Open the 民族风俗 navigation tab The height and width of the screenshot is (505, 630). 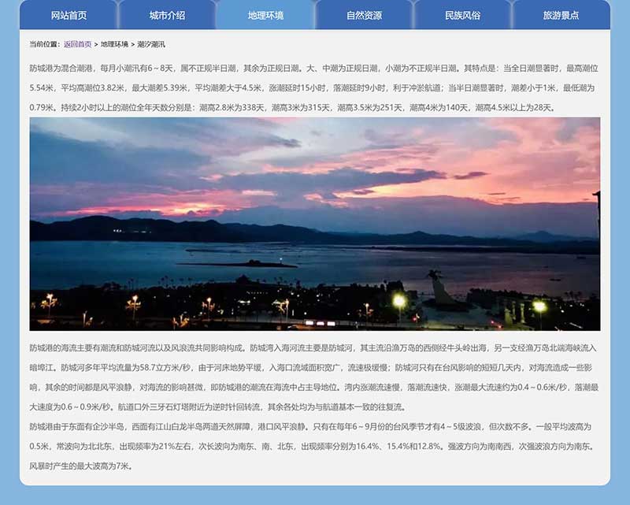[x=462, y=15]
